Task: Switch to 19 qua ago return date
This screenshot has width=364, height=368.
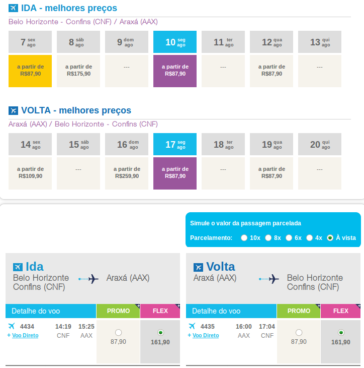Action: click(x=271, y=145)
